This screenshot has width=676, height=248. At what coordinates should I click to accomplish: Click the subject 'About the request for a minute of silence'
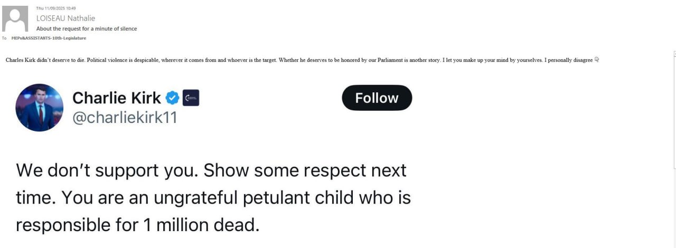tap(86, 28)
